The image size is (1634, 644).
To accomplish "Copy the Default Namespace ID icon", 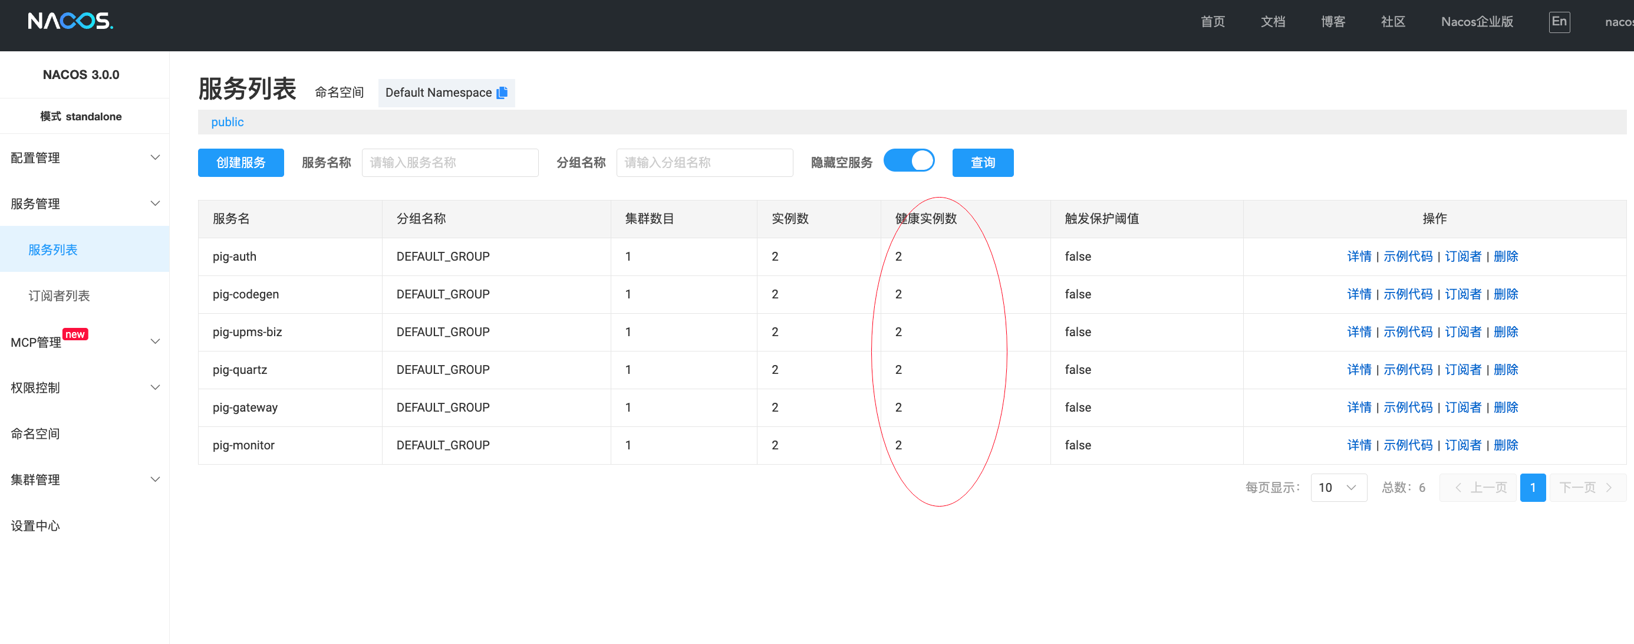I will (502, 93).
